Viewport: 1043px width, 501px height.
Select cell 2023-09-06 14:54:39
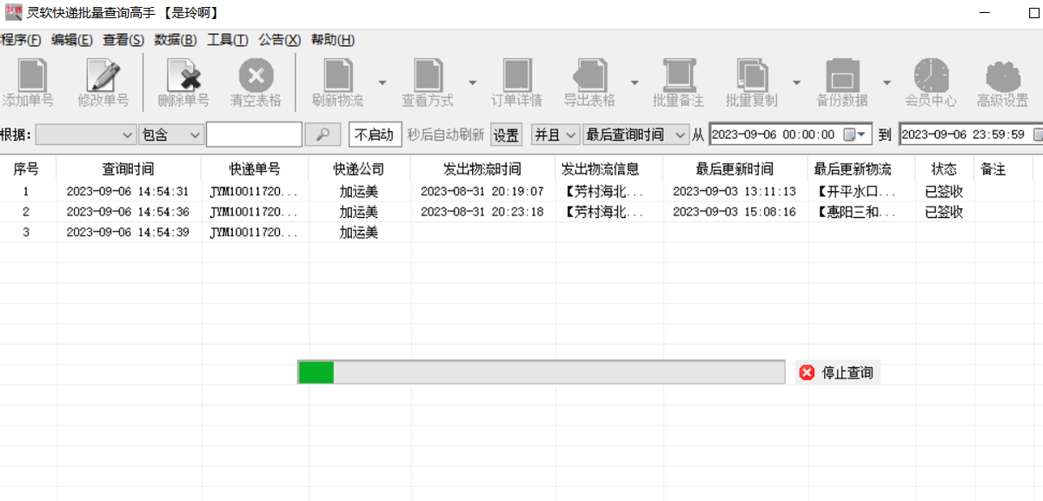point(128,233)
